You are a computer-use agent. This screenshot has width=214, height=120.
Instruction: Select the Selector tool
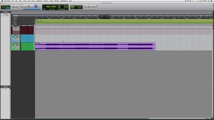[x=29, y=6]
